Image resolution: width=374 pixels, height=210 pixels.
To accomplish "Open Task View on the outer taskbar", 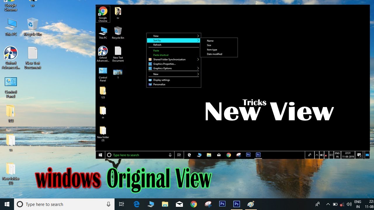I will coord(122,204).
